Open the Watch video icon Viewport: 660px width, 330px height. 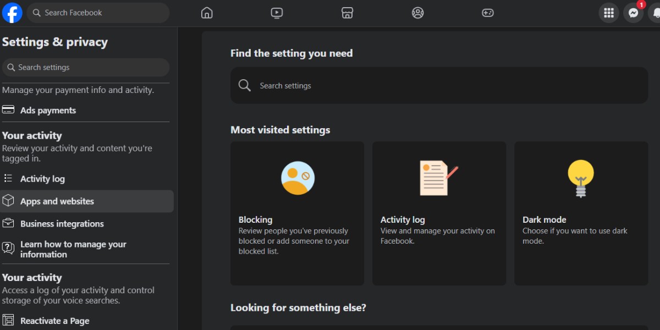pos(277,13)
